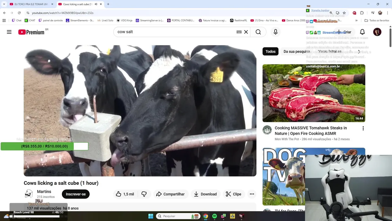392x221 pixels.
Task: Select the 'Da sua pesquisa' filter chip
Action: [x=296, y=52]
